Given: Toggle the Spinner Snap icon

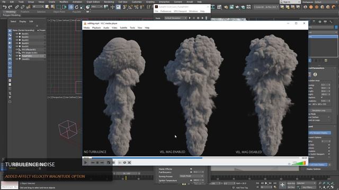Looking at the screenshot, I should tap(142, 7).
